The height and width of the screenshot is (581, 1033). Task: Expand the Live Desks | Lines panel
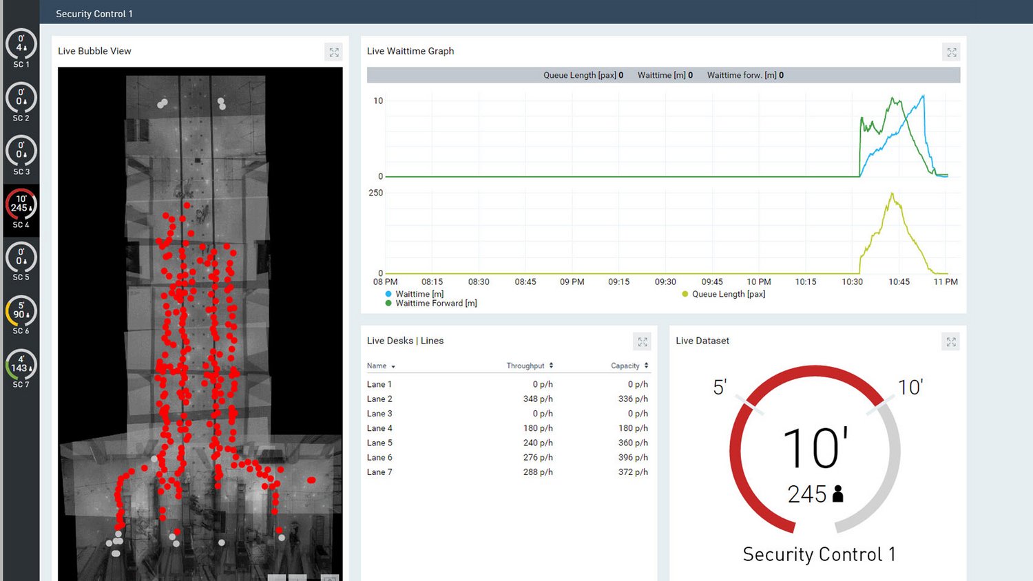[x=643, y=342]
